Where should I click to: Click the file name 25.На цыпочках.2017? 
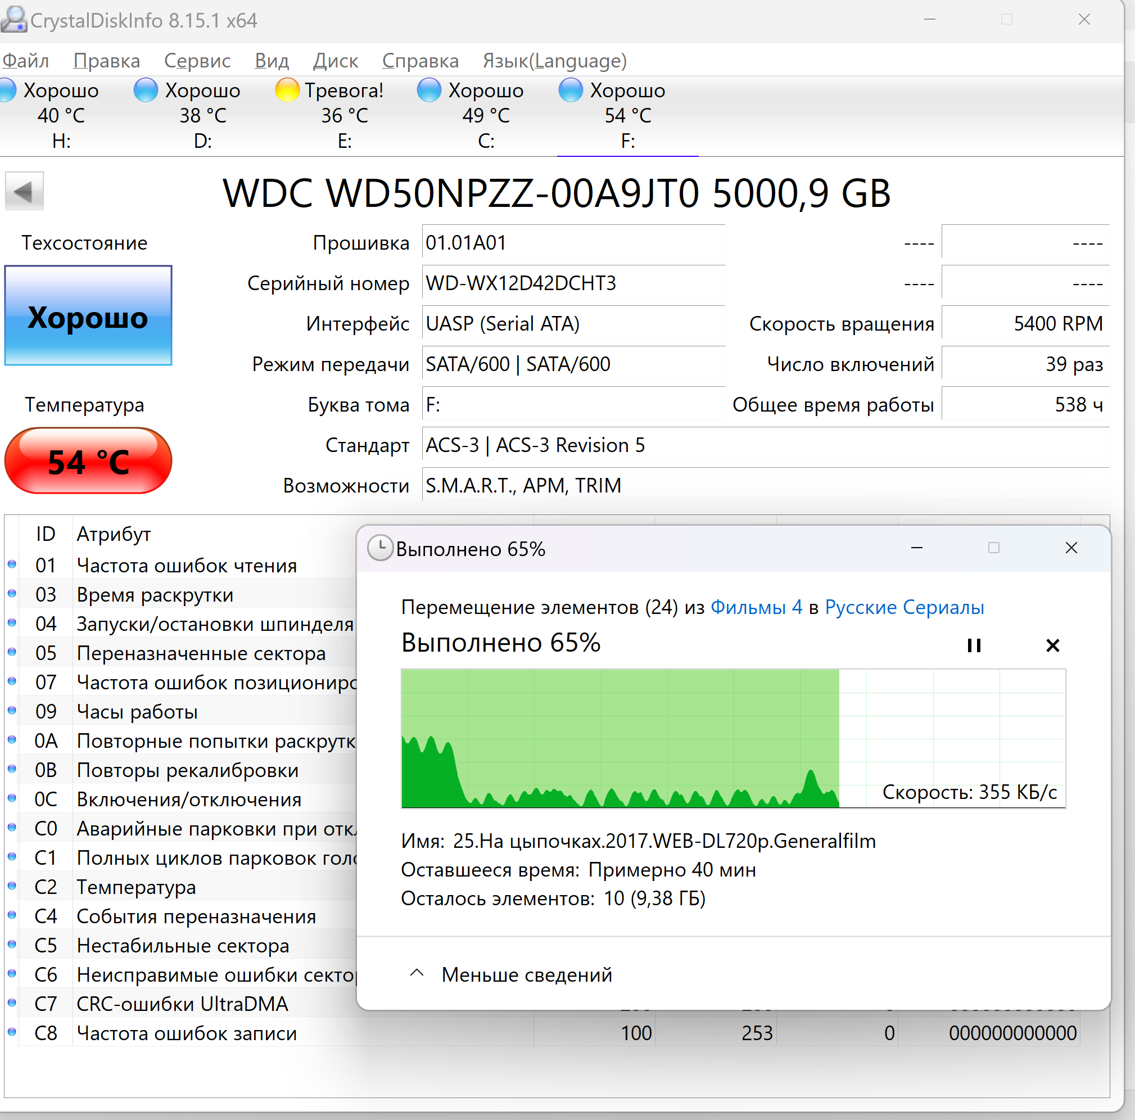[664, 841]
